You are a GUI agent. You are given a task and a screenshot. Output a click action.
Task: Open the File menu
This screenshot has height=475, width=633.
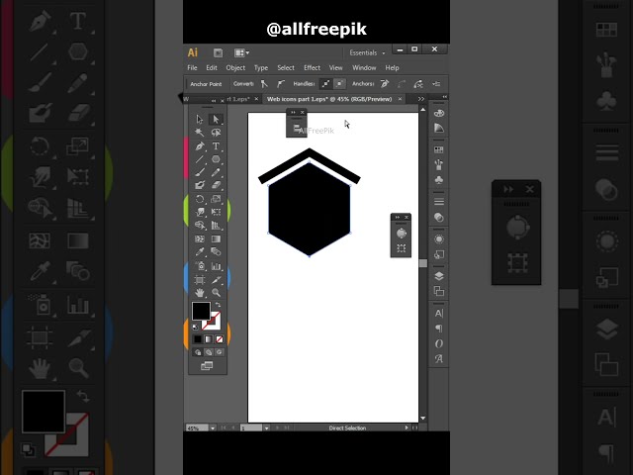coord(192,68)
